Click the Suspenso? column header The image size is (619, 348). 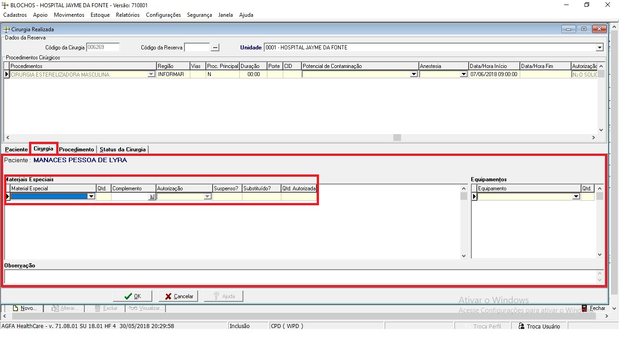point(227,188)
